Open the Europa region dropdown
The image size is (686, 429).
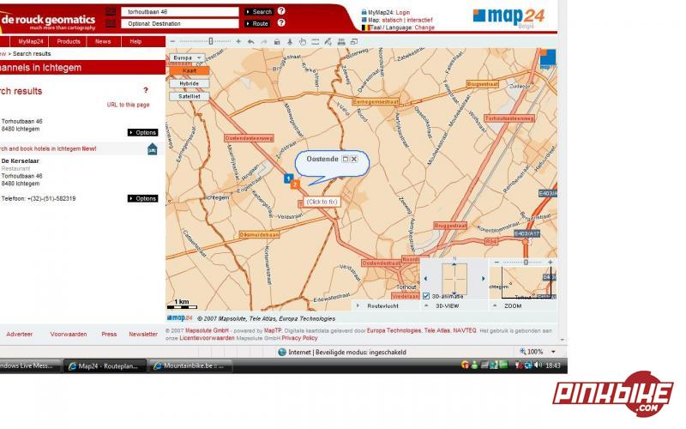[186, 57]
